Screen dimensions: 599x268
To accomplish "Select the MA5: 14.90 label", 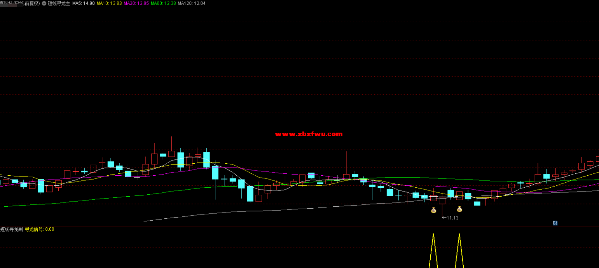I will click(x=84, y=3).
